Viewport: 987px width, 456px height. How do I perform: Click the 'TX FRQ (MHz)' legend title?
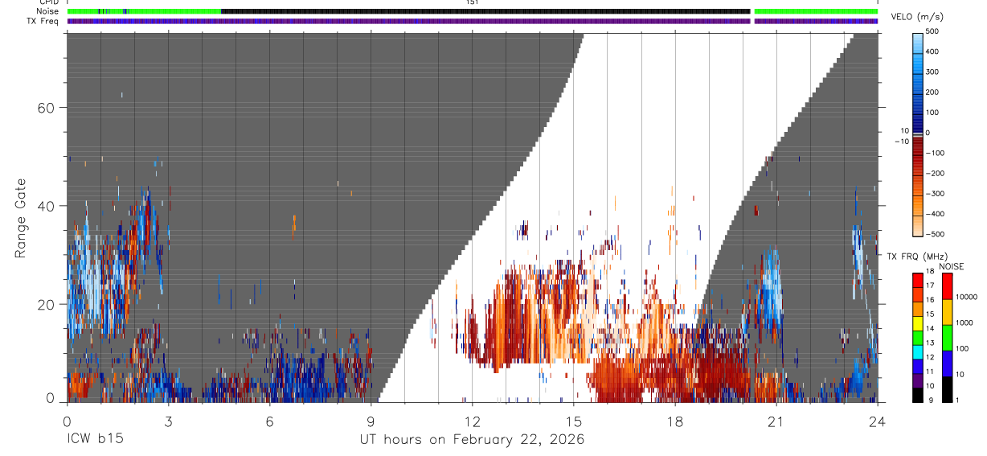(x=918, y=256)
